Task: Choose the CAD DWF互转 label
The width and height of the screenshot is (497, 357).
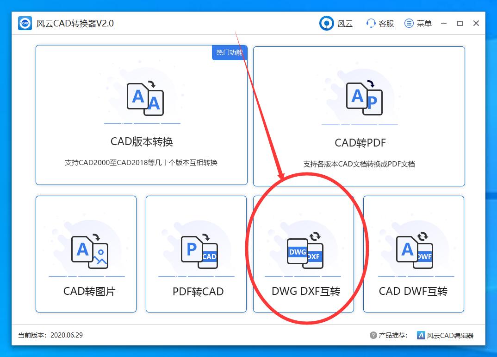Action: click(x=413, y=291)
